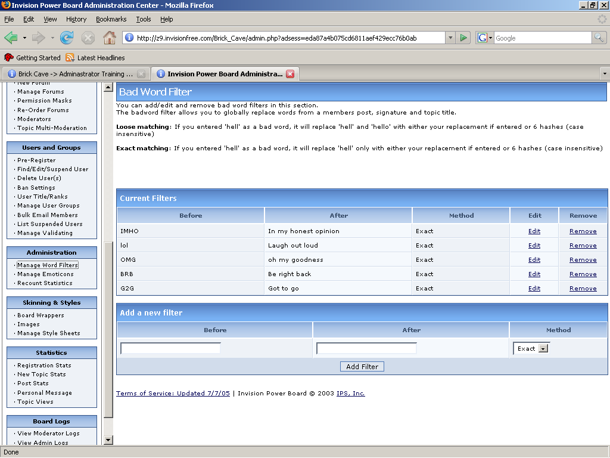The width and height of the screenshot is (610, 458).
Task: Edit the lol filter
Action: (x=534, y=246)
